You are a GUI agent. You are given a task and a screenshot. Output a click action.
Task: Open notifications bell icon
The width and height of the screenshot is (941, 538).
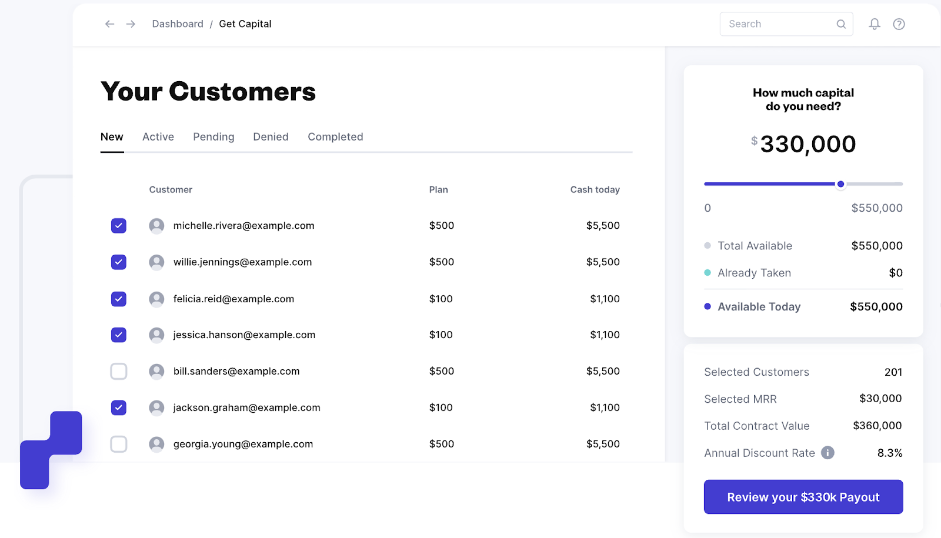875,24
